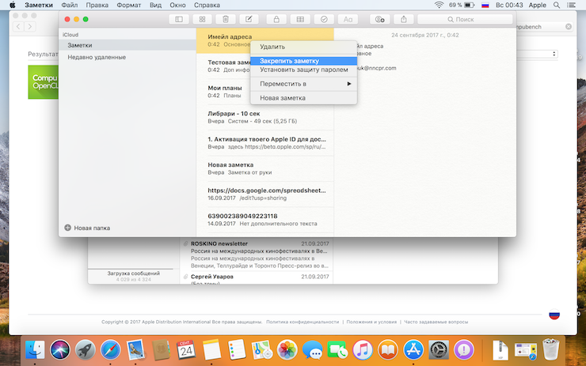This screenshot has height=366, width=586.
Task: Open Finder from the Dock
Action: [x=35, y=350]
